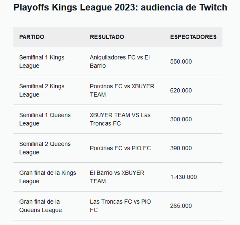Select Gran final de la Kings League
Screen dimensions: 240x225
[x=47, y=177]
